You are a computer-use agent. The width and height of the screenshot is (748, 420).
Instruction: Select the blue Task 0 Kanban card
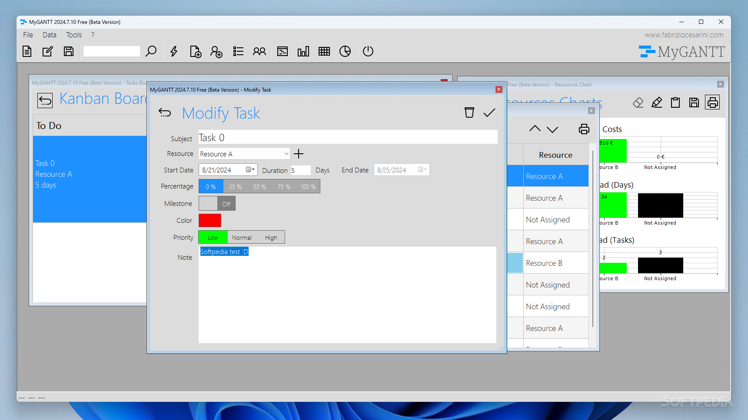[x=90, y=179]
